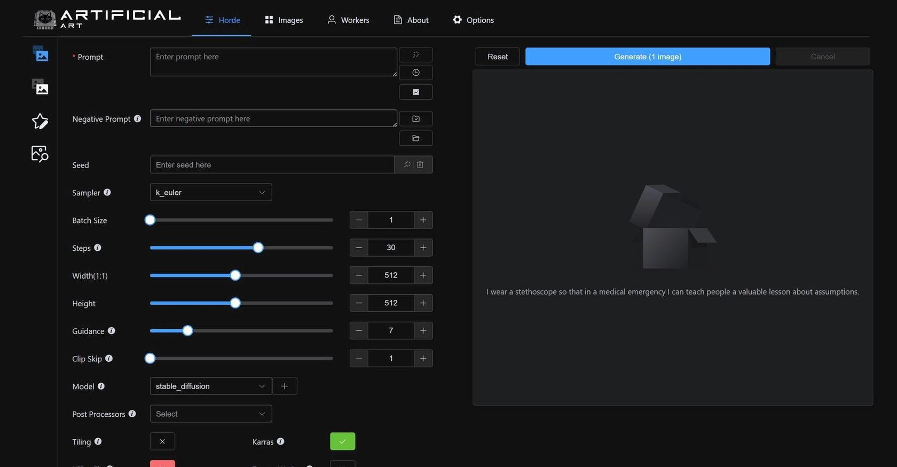Disable the green Karras toggle
The image size is (897, 467).
point(342,441)
